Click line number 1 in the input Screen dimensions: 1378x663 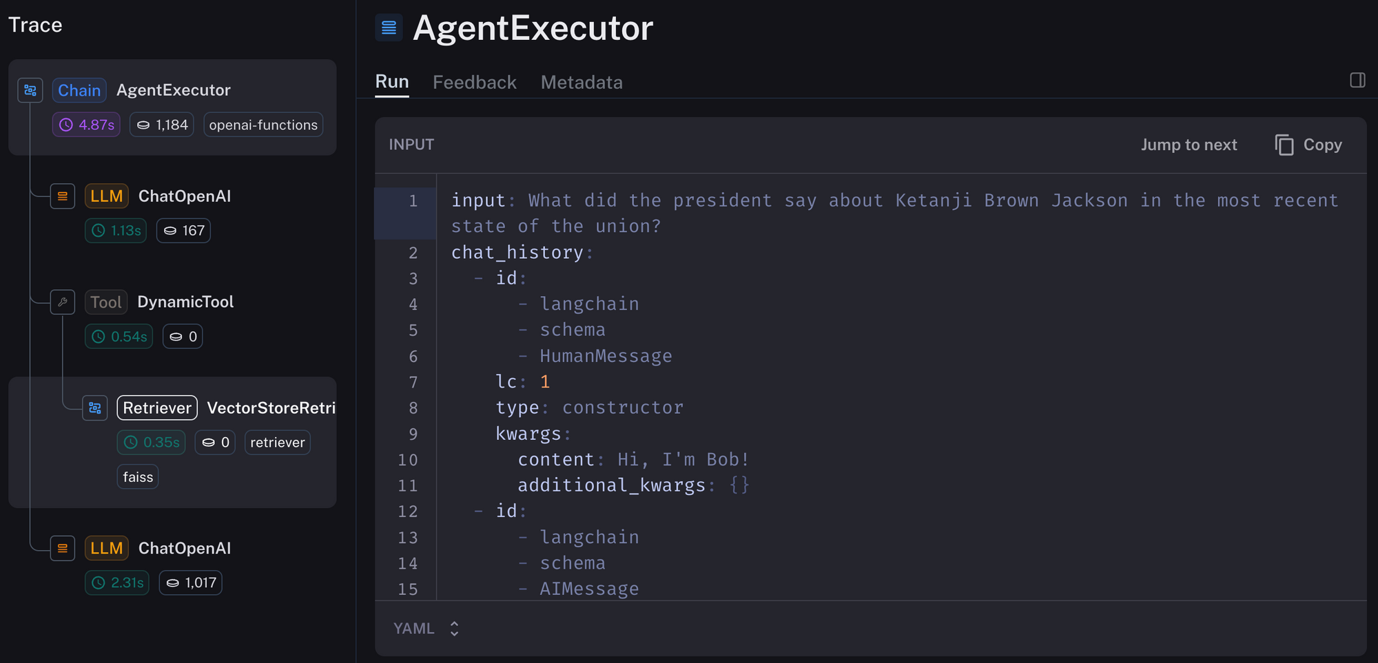413,201
